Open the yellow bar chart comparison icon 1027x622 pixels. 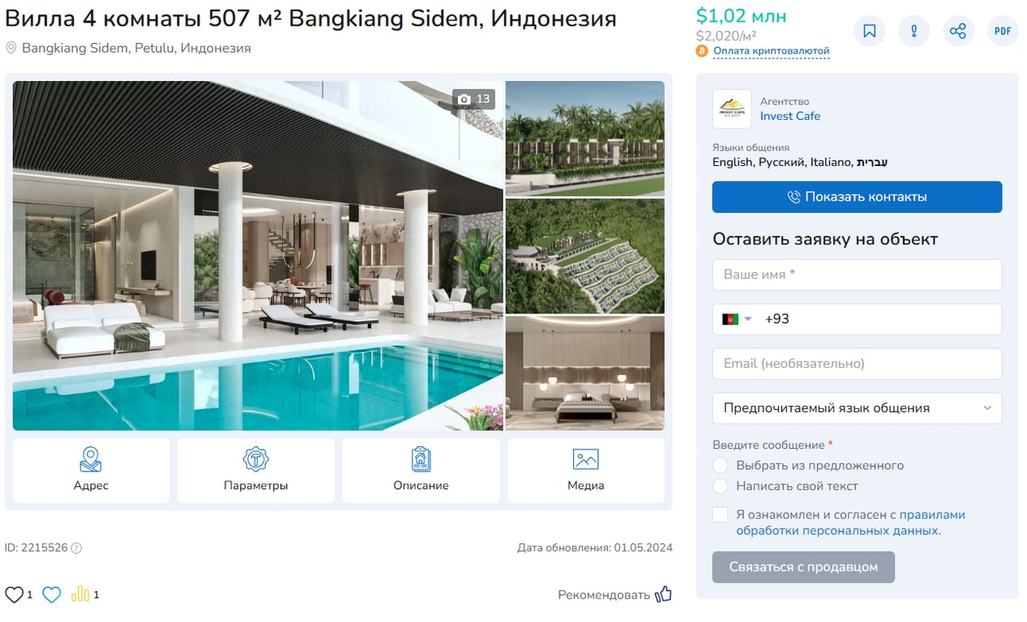80,594
